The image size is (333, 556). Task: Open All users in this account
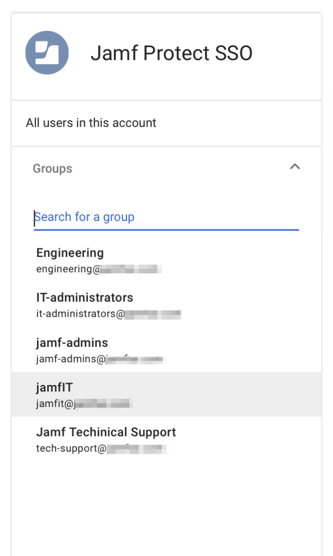(91, 123)
